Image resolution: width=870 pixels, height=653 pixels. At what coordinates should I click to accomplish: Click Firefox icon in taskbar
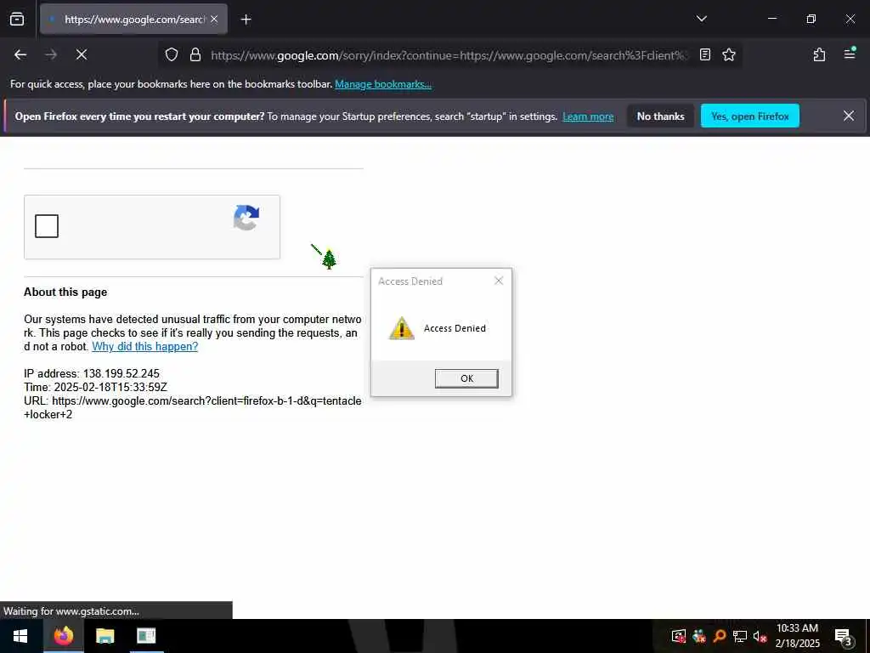tap(64, 636)
